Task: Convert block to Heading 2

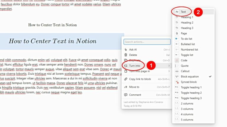Action: 193,23
